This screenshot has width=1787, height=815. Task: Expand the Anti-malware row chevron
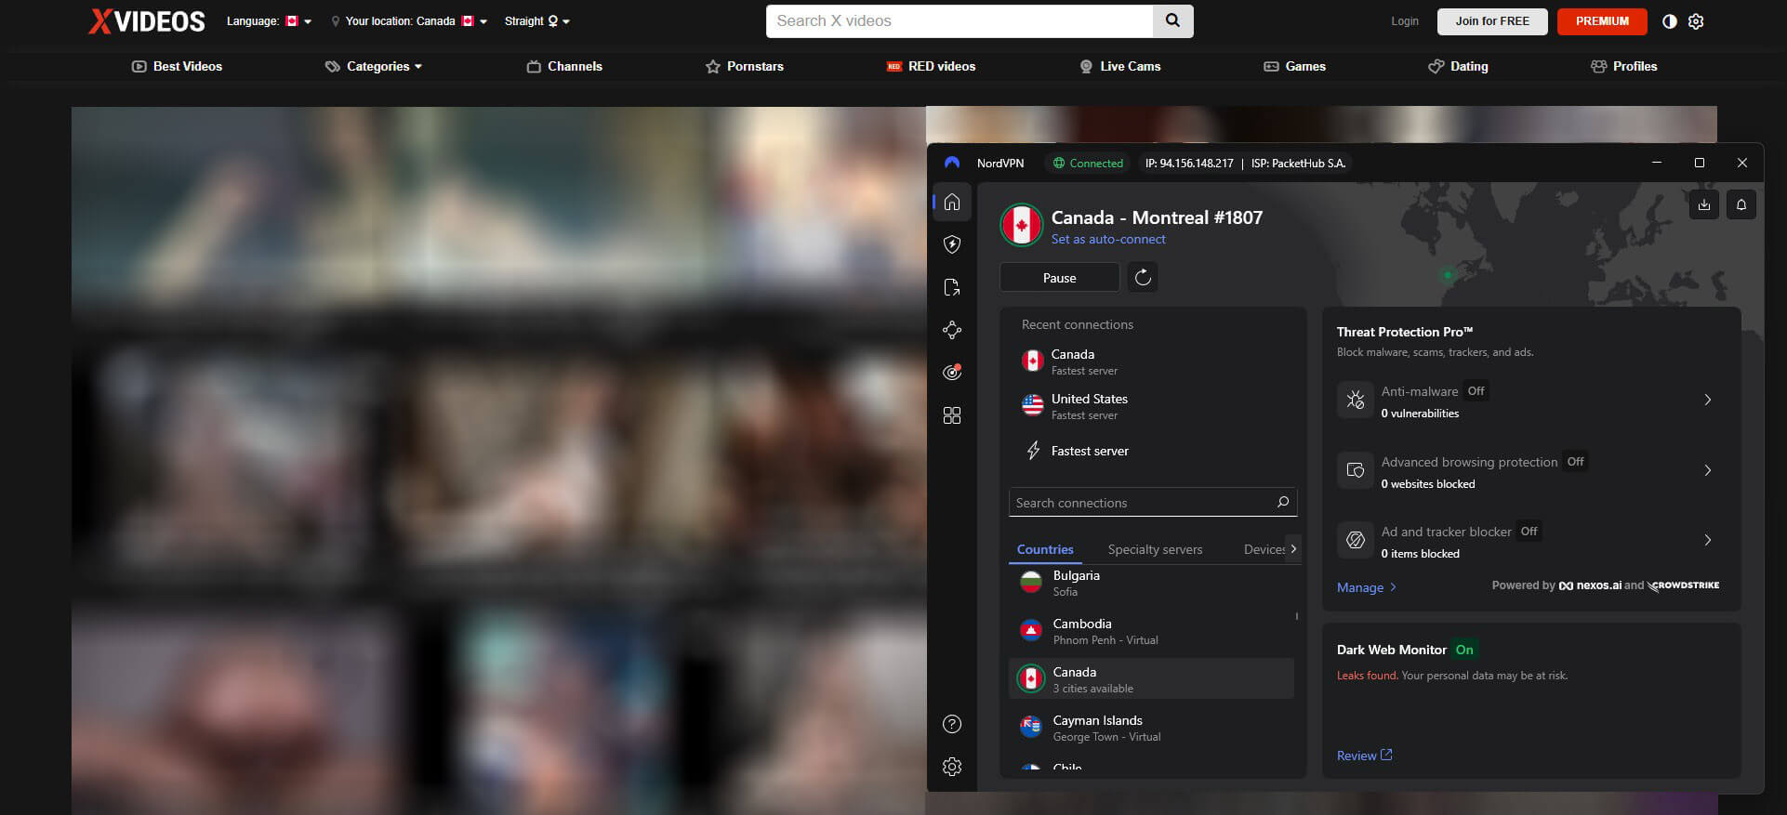[1707, 400]
